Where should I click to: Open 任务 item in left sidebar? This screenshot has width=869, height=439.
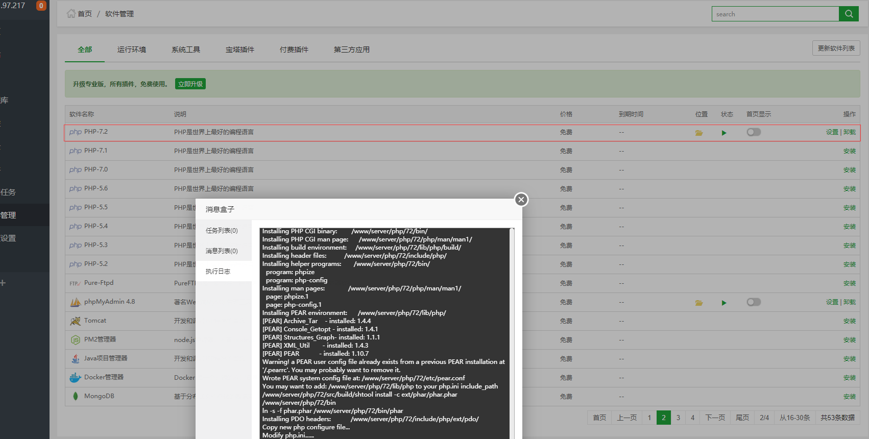[8, 192]
